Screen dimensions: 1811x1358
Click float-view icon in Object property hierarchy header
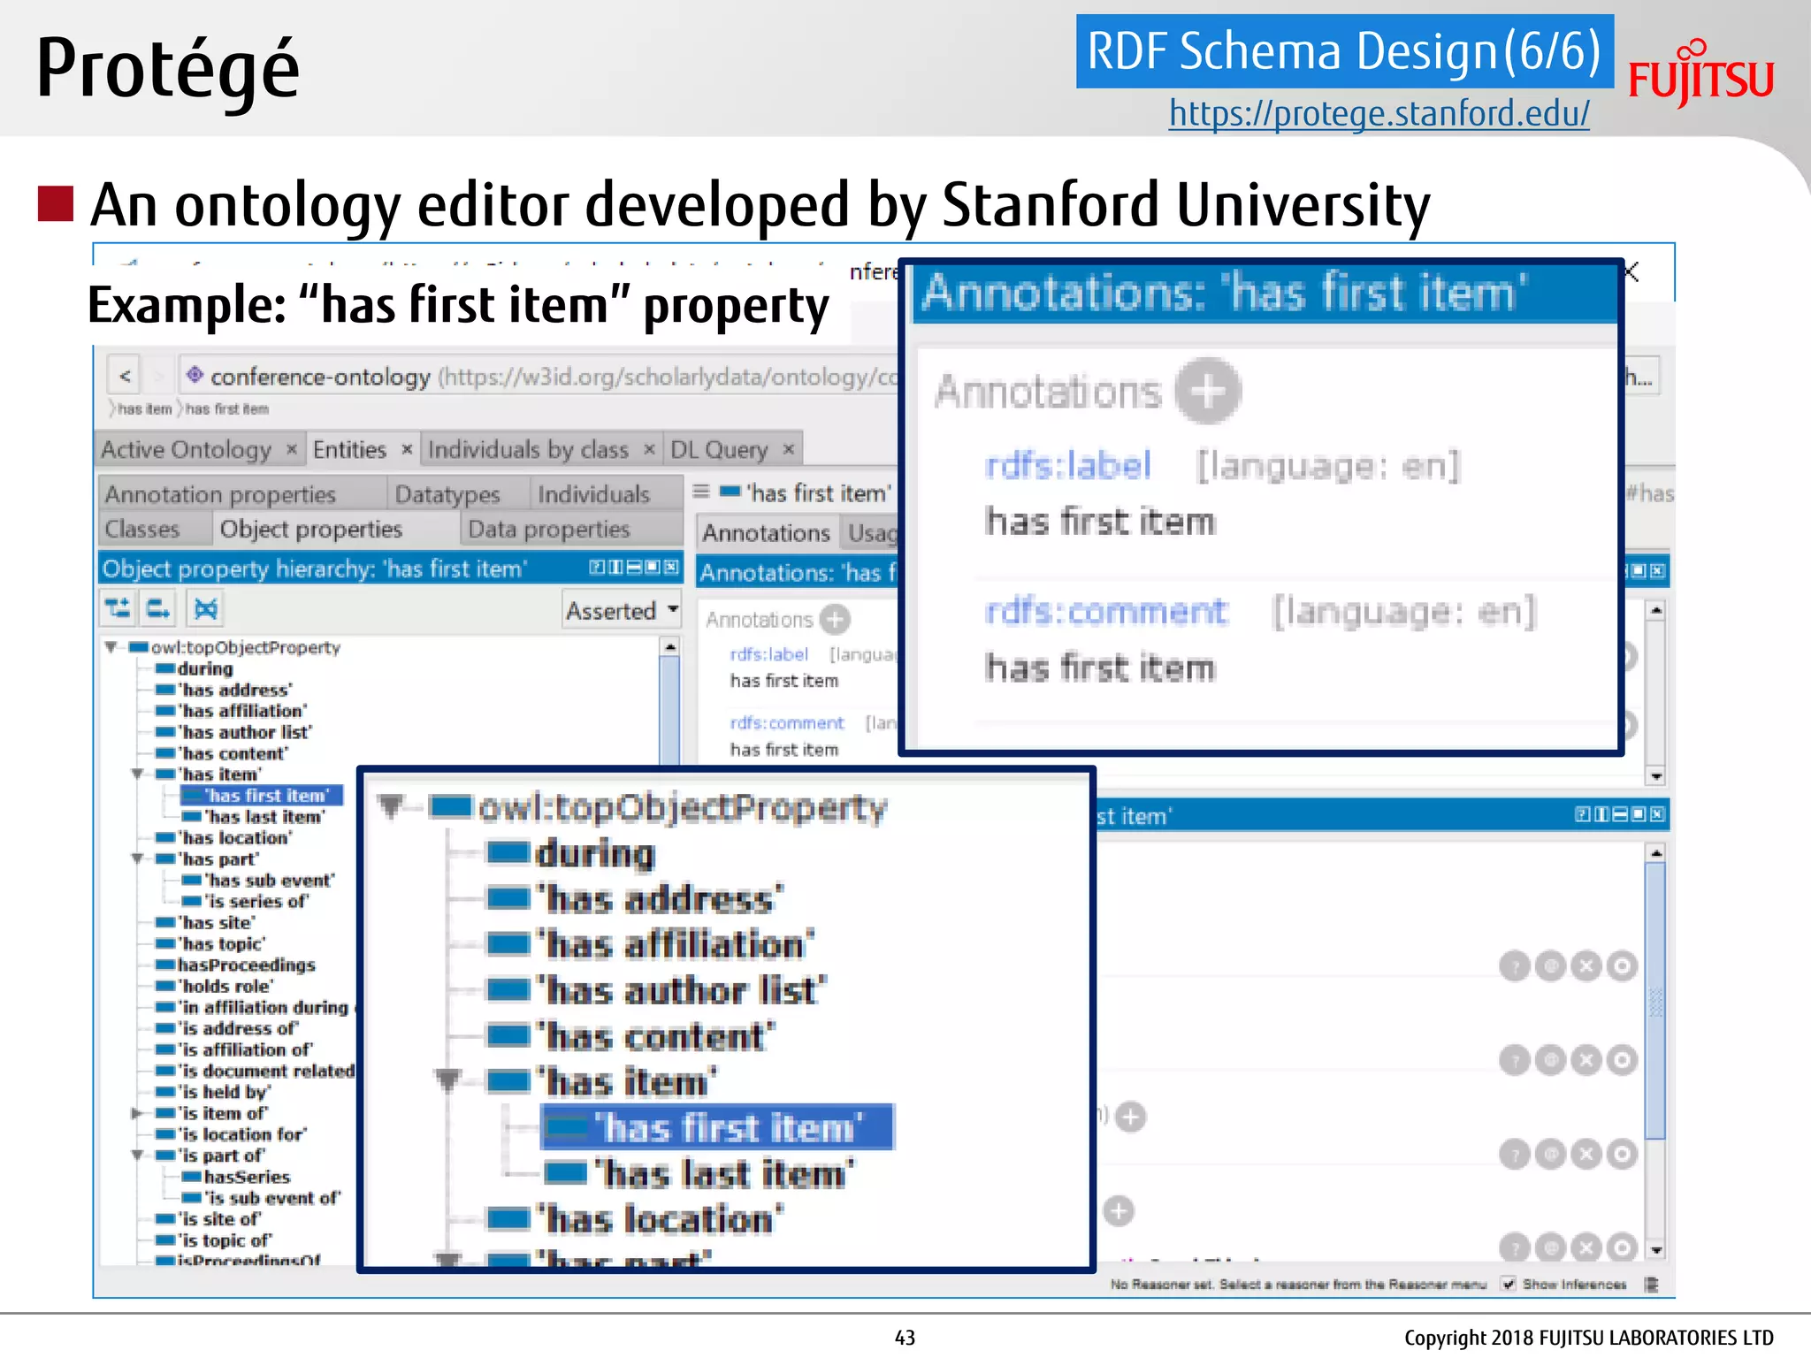click(653, 568)
